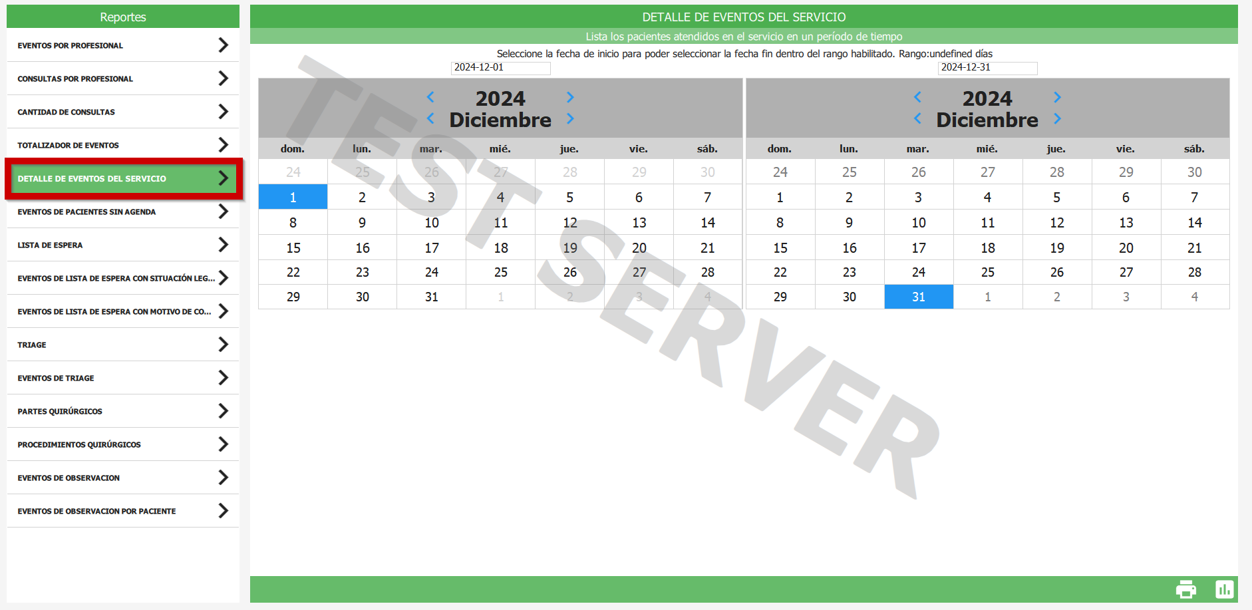Select day 20 in end calendar
1252x610 pixels.
tap(1126, 247)
